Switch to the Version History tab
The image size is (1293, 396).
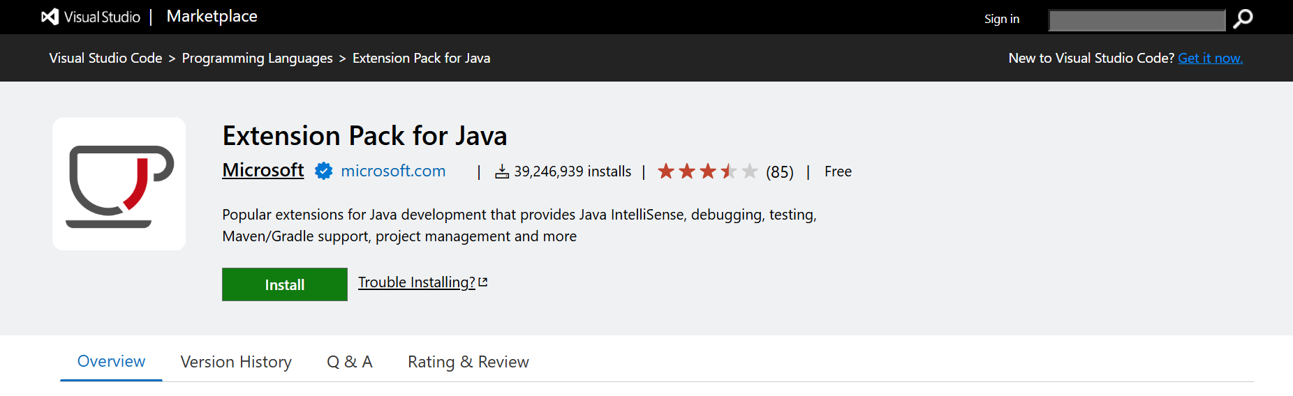236,362
